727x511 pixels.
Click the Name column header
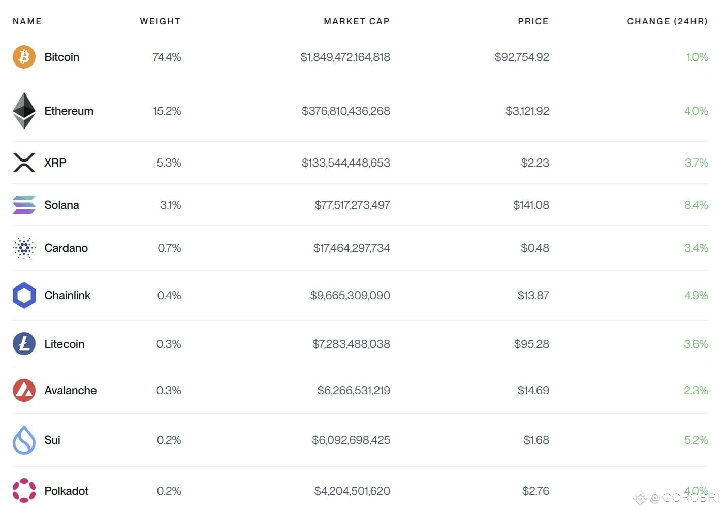[27, 21]
